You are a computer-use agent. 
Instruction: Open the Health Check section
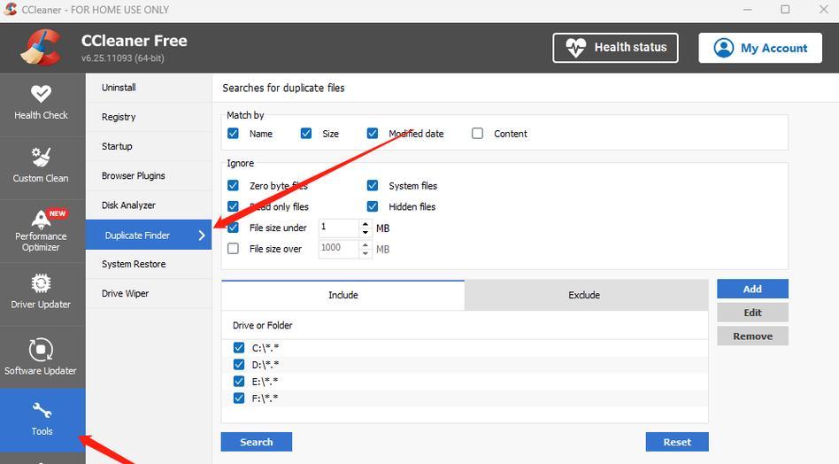tap(42, 104)
